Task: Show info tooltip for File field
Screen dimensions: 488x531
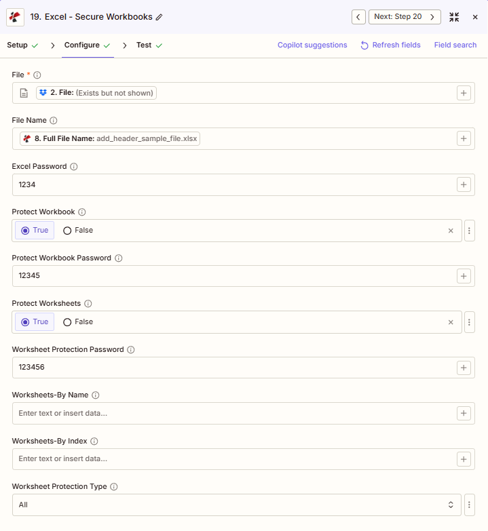Action: coord(37,75)
